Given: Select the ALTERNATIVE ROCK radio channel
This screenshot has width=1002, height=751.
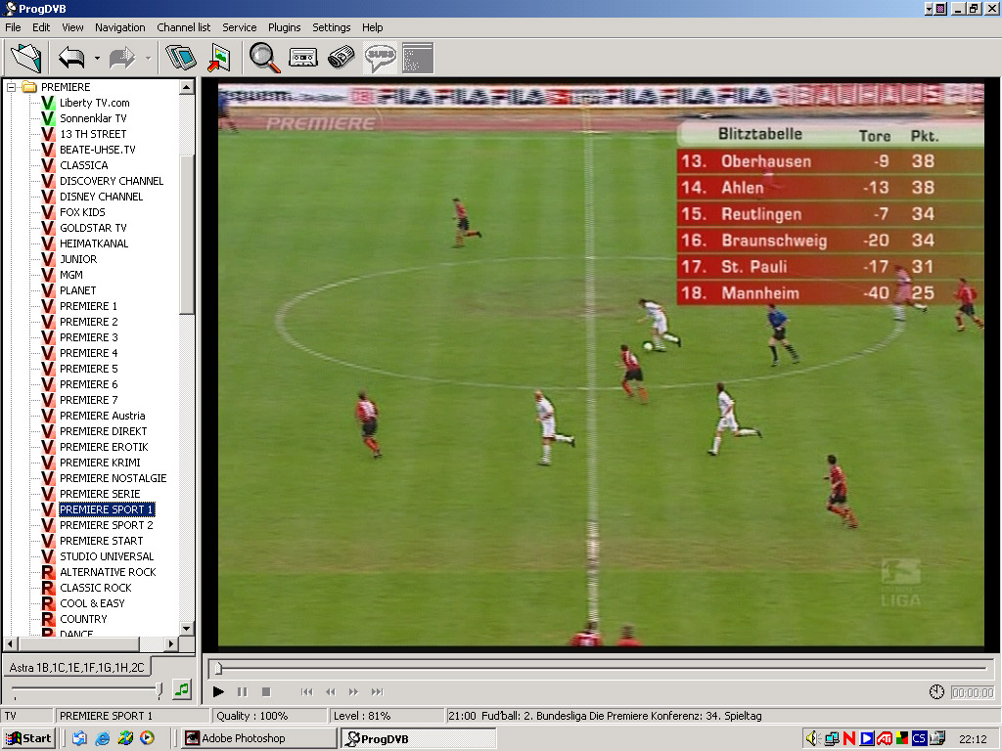Looking at the screenshot, I should [108, 572].
